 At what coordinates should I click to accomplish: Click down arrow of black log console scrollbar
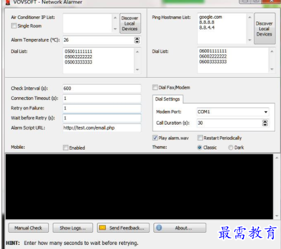point(277,216)
